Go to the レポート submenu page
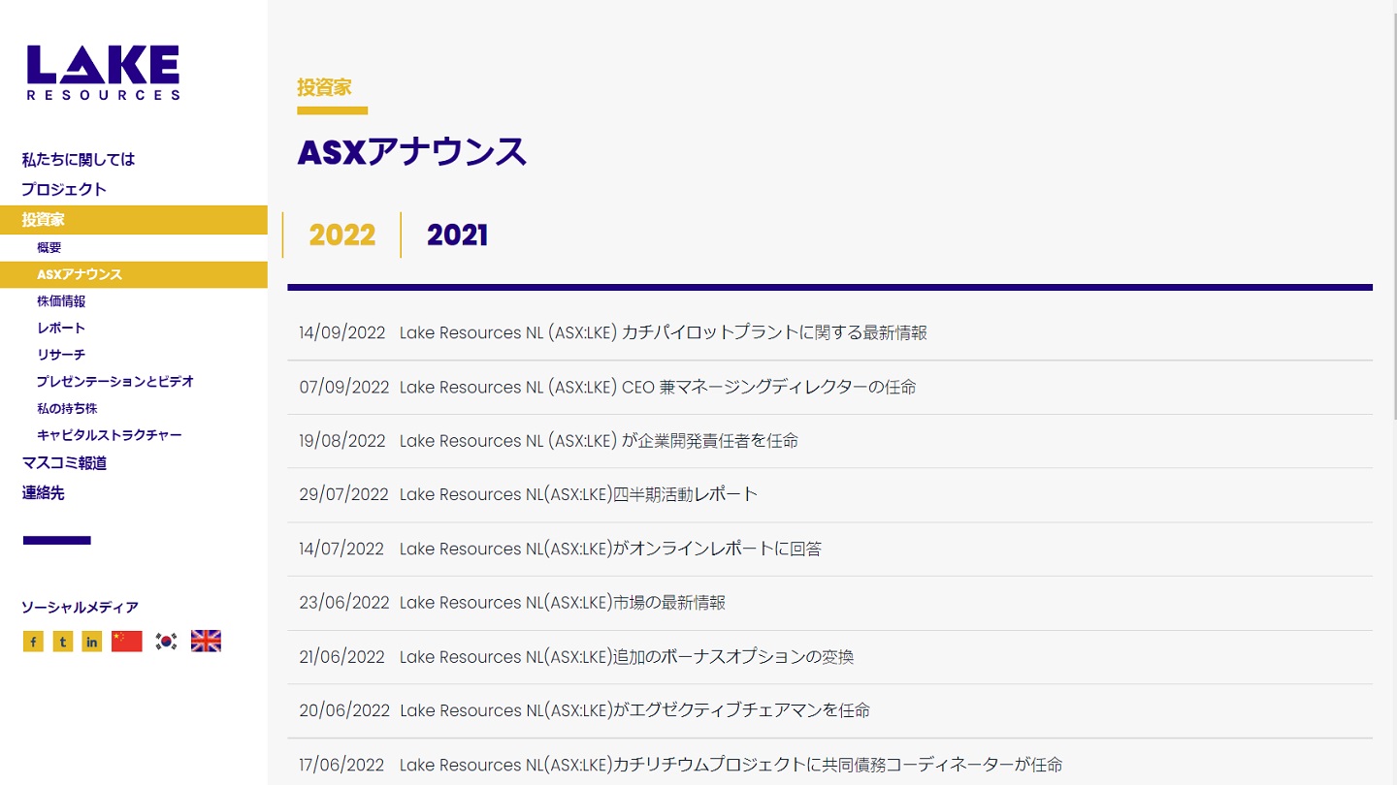This screenshot has height=785, width=1397. tap(61, 329)
